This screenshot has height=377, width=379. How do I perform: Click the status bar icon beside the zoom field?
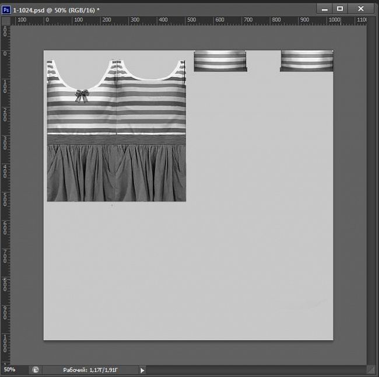(36, 369)
